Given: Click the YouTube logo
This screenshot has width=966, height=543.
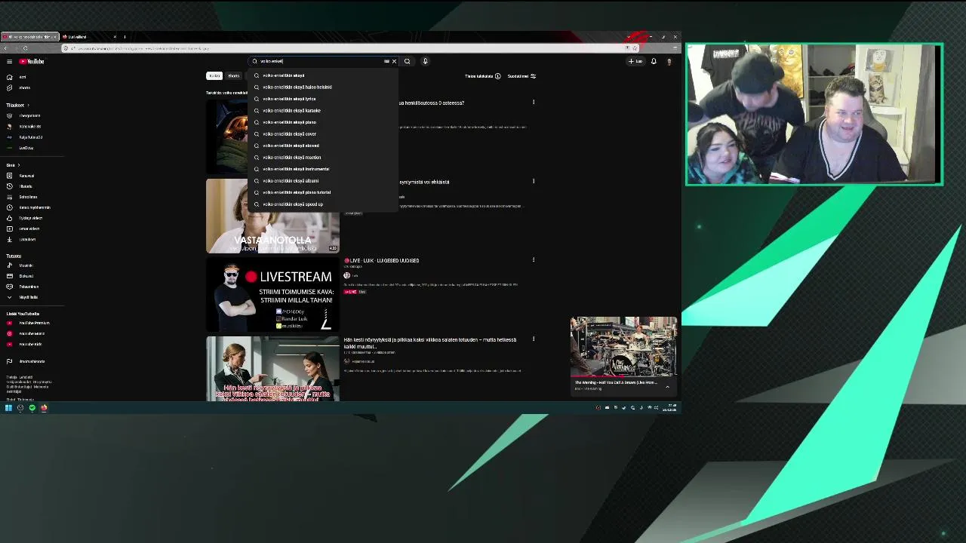Looking at the screenshot, I should tap(32, 61).
